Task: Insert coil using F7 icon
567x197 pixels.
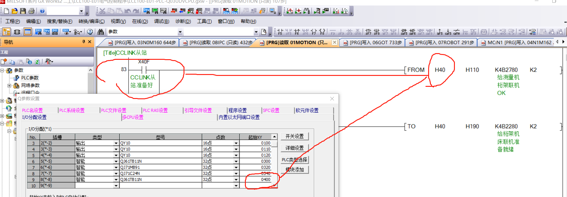Action: (314, 32)
